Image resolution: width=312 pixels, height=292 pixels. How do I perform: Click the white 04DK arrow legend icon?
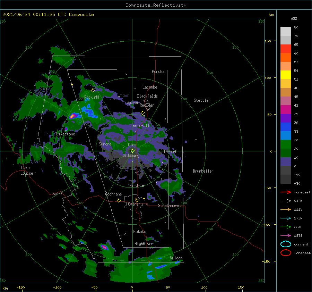click(x=286, y=201)
